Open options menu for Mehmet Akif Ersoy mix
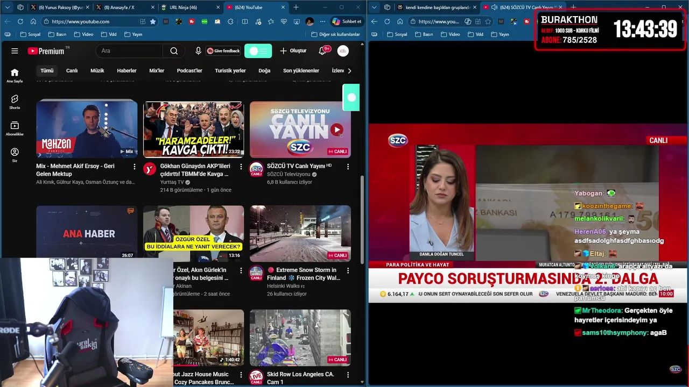The height and width of the screenshot is (387, 689). (x=134, y=167)
